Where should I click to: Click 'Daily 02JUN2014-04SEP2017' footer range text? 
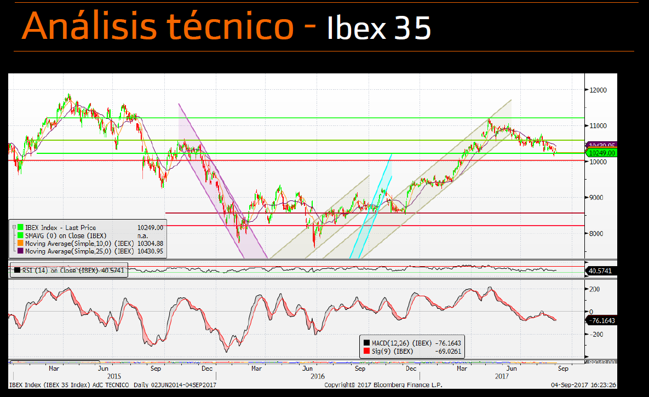(175, 385)
